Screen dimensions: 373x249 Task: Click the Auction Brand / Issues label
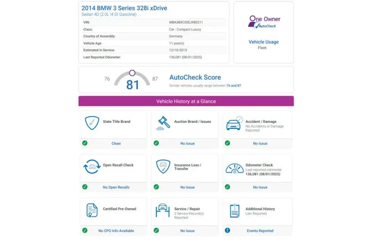193,121
